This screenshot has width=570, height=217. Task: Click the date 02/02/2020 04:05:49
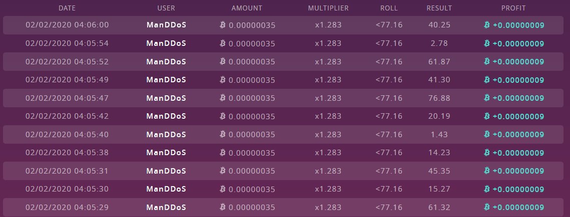pos(67,79)
